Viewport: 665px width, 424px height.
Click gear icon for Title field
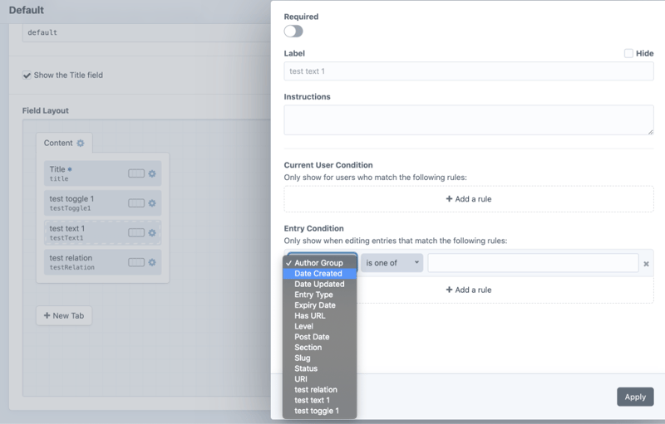[x=152, y=174]
